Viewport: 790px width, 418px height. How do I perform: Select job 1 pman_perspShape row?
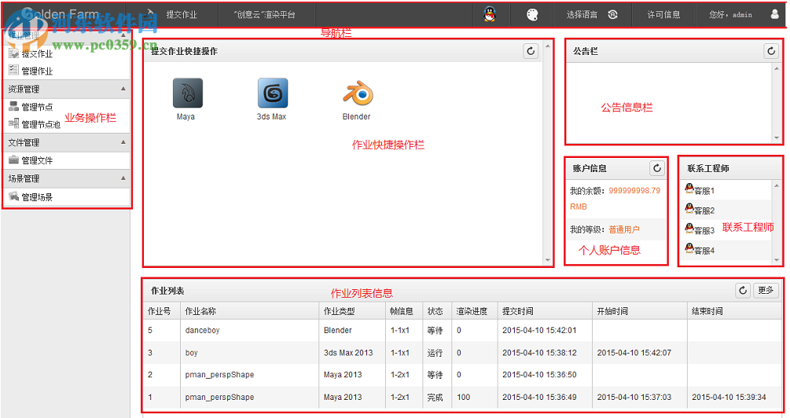pyautogui.click(x=462, y=397)
